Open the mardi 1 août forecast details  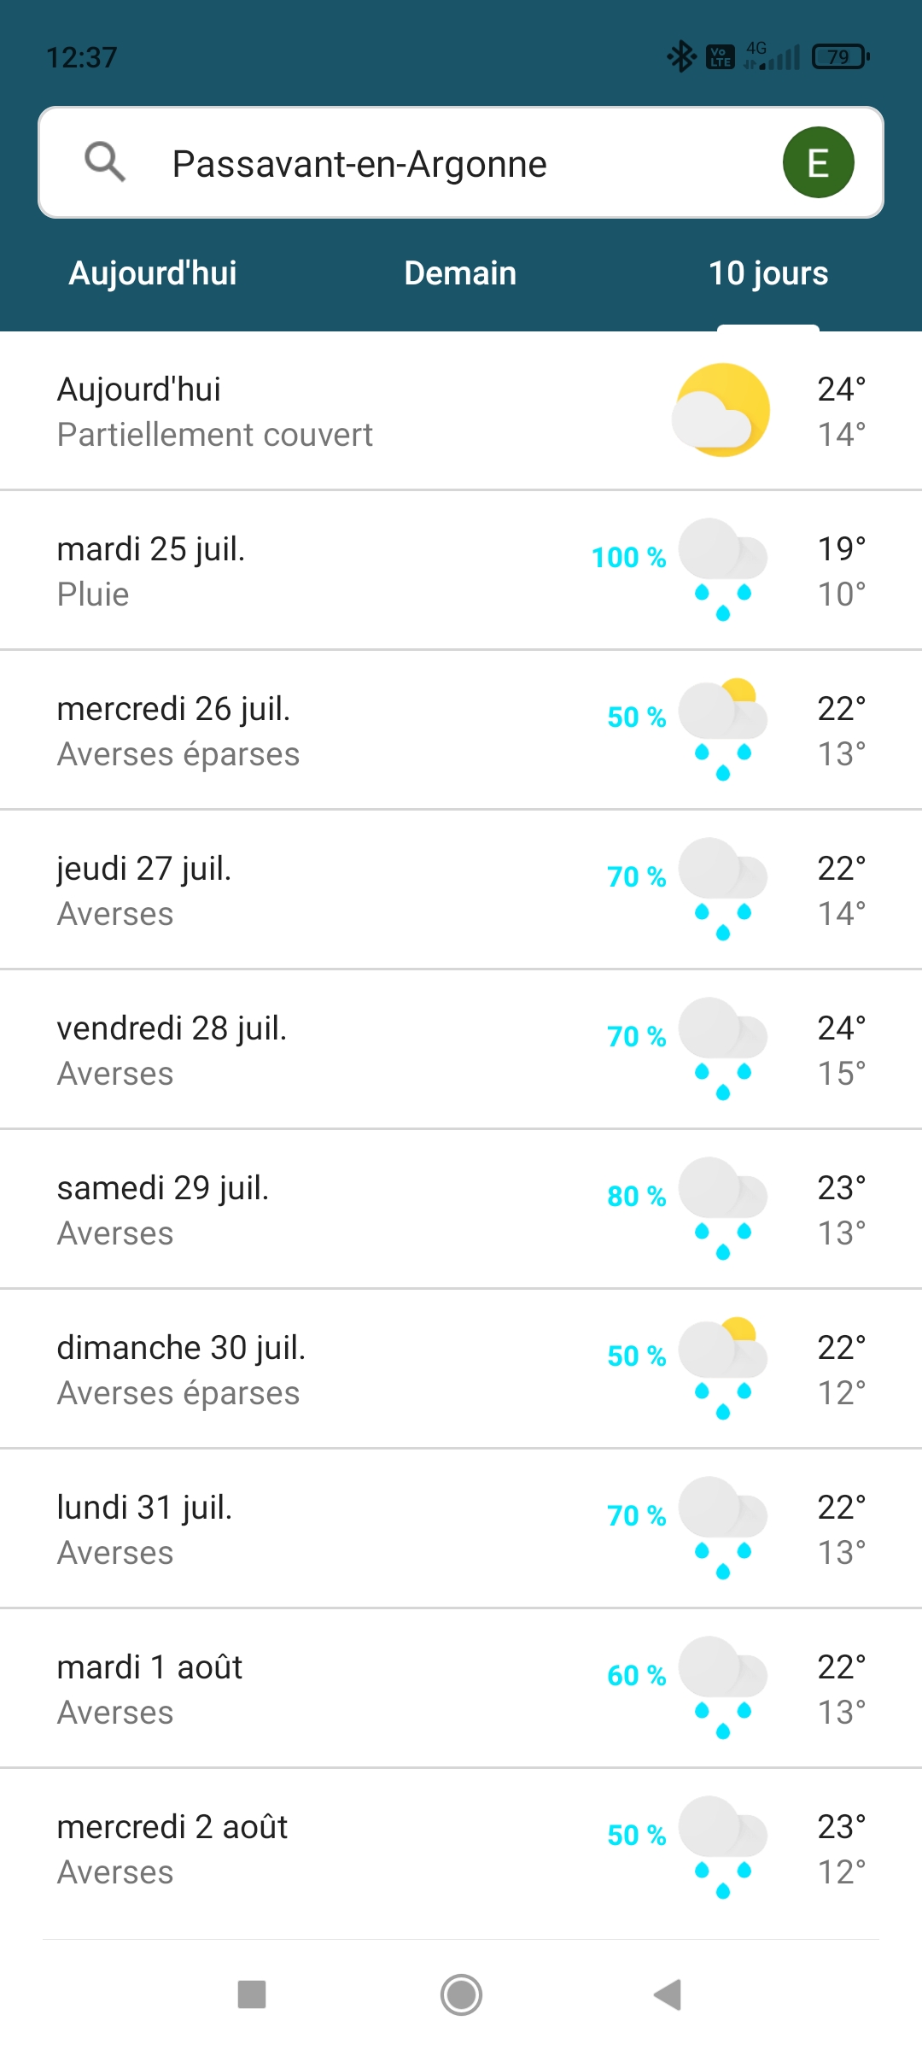tap(341, 1689)
